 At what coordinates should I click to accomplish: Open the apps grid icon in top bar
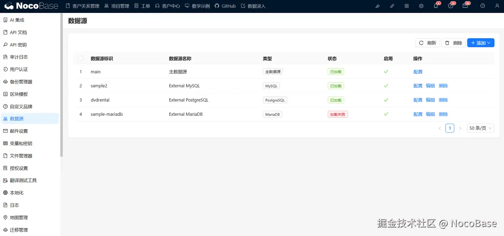pos(406,6)
